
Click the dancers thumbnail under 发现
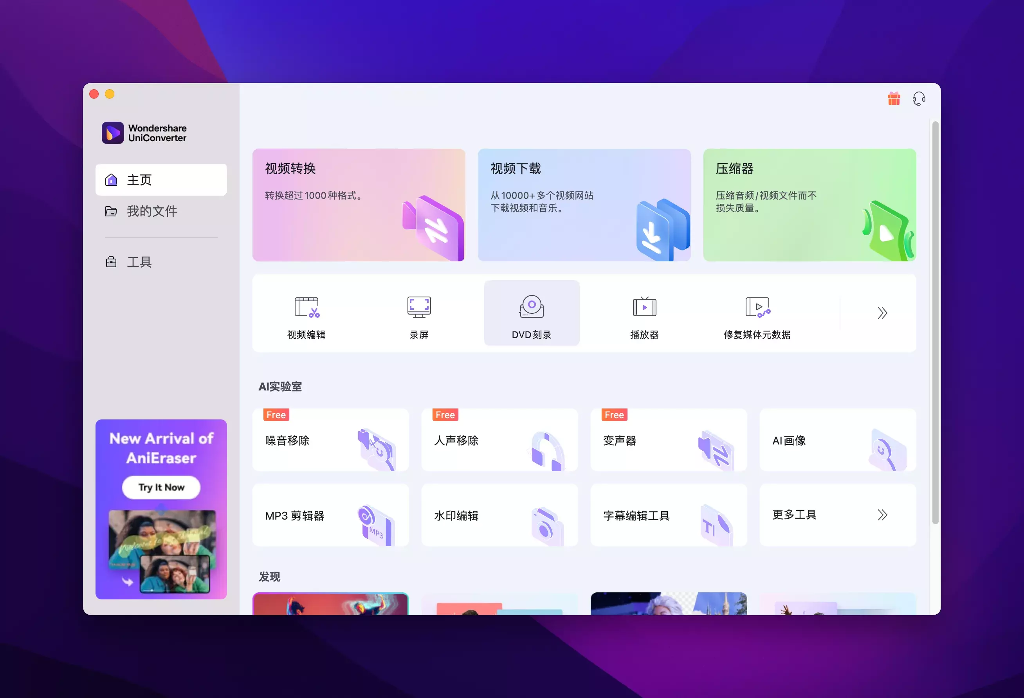click(x=330, y=604)
